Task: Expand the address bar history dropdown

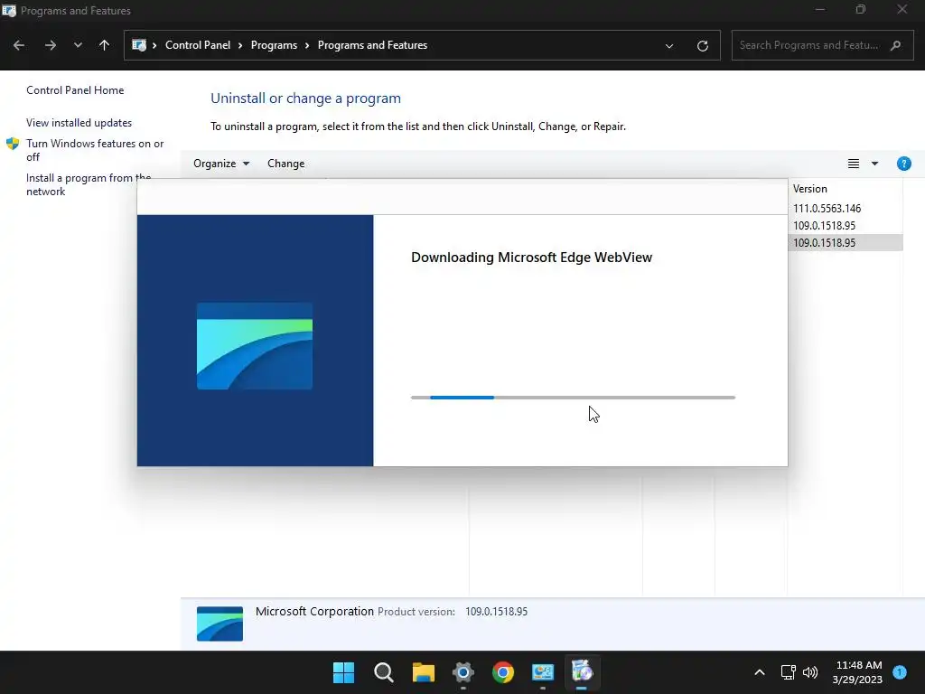Action: pos(669,45)
